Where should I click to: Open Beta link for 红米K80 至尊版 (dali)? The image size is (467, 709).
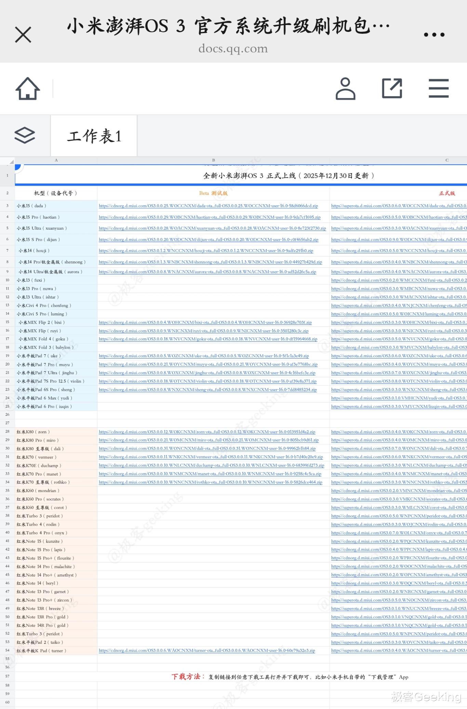[207, 449]
